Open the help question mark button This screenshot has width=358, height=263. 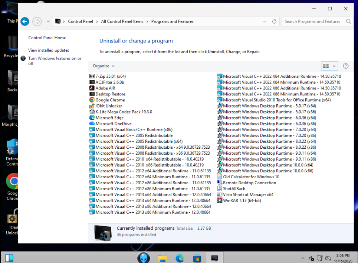point(346,66)
